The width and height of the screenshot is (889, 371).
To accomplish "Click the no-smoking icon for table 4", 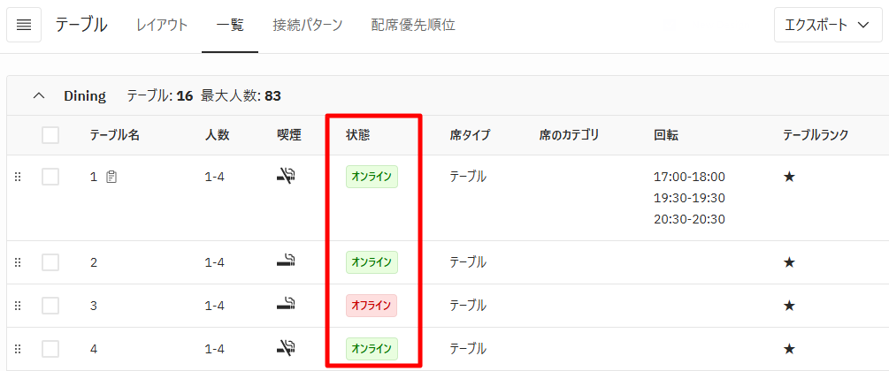I will click(287, 348).
